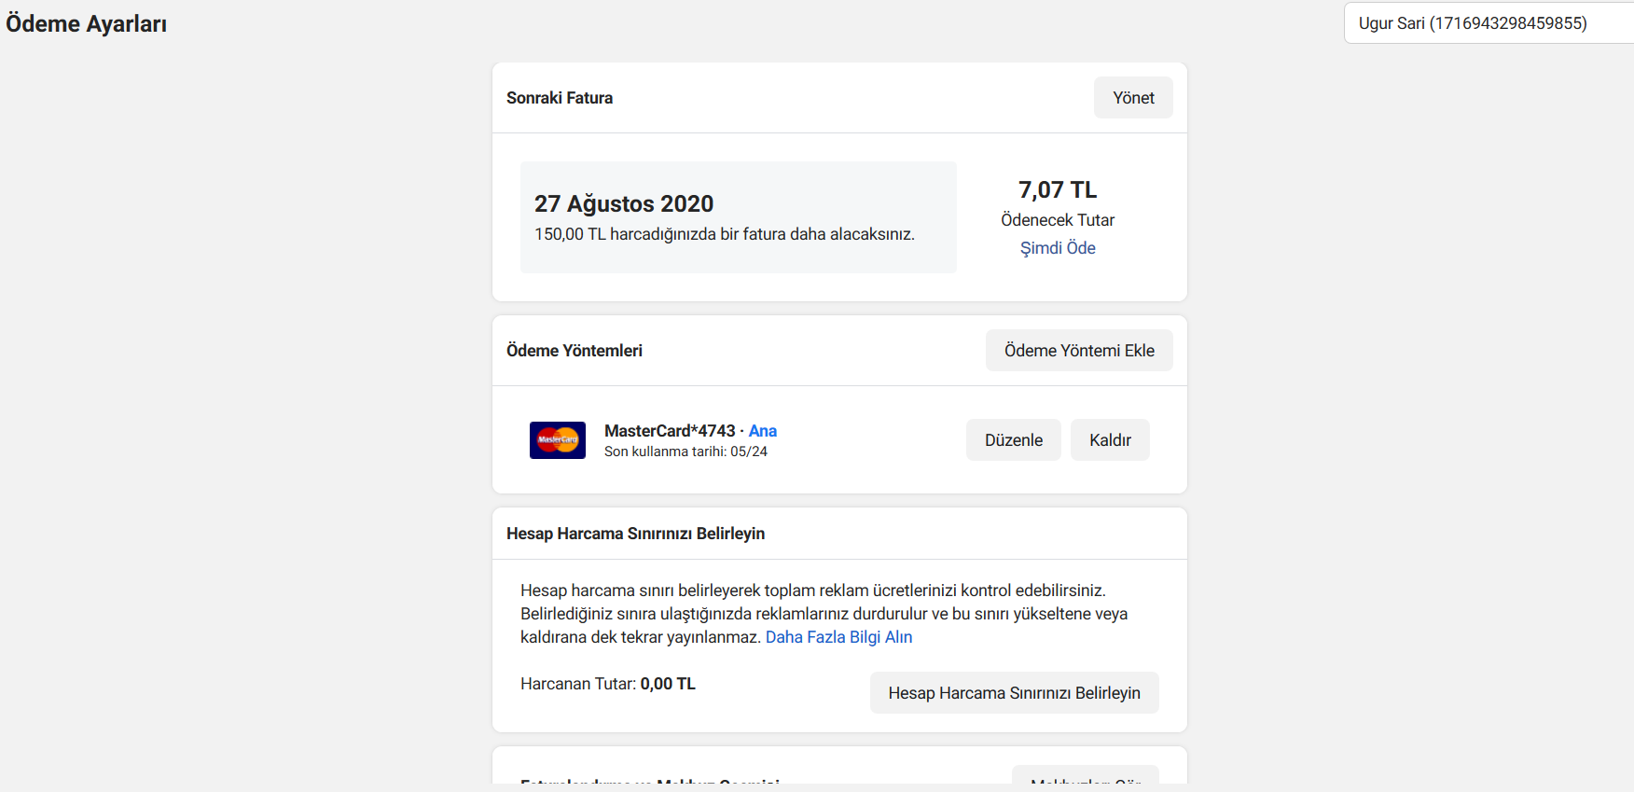Click the Hesap Harcama Sınırınızı Belirleyin button
Viewport: 1634px width, 792px height.
click(x=1014, y=693)
